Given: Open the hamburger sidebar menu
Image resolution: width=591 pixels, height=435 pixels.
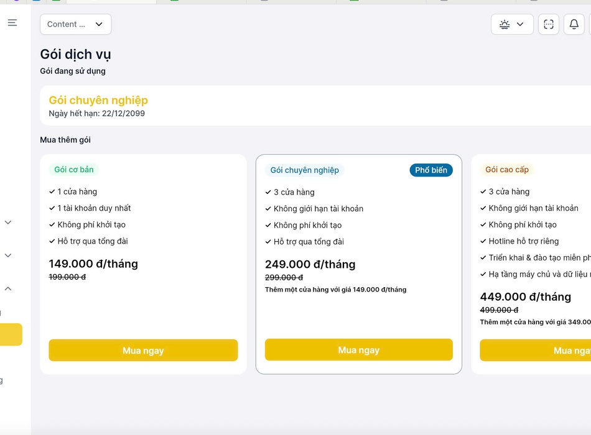Looking at the screenshot, I should (x=12, y=23).
